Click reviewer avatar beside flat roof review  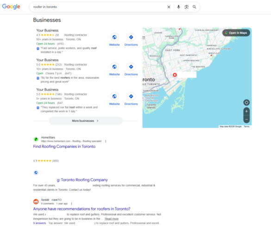tap(38, 107)
